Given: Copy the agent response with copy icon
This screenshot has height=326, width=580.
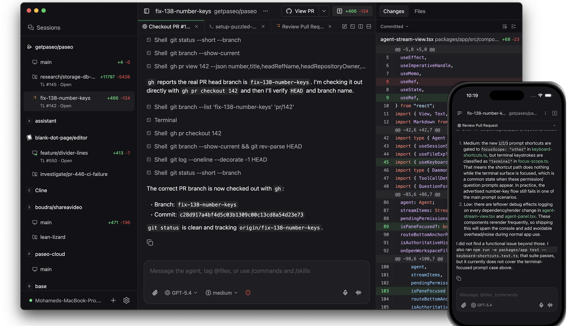Looking at the screenshot, I should coord(150,243).
